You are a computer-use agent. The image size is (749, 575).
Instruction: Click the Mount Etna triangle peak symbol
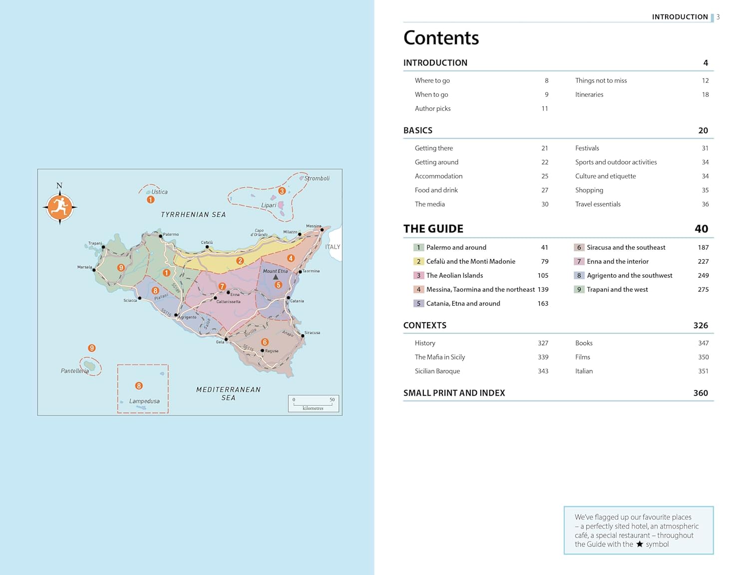[x=276, y=277]
